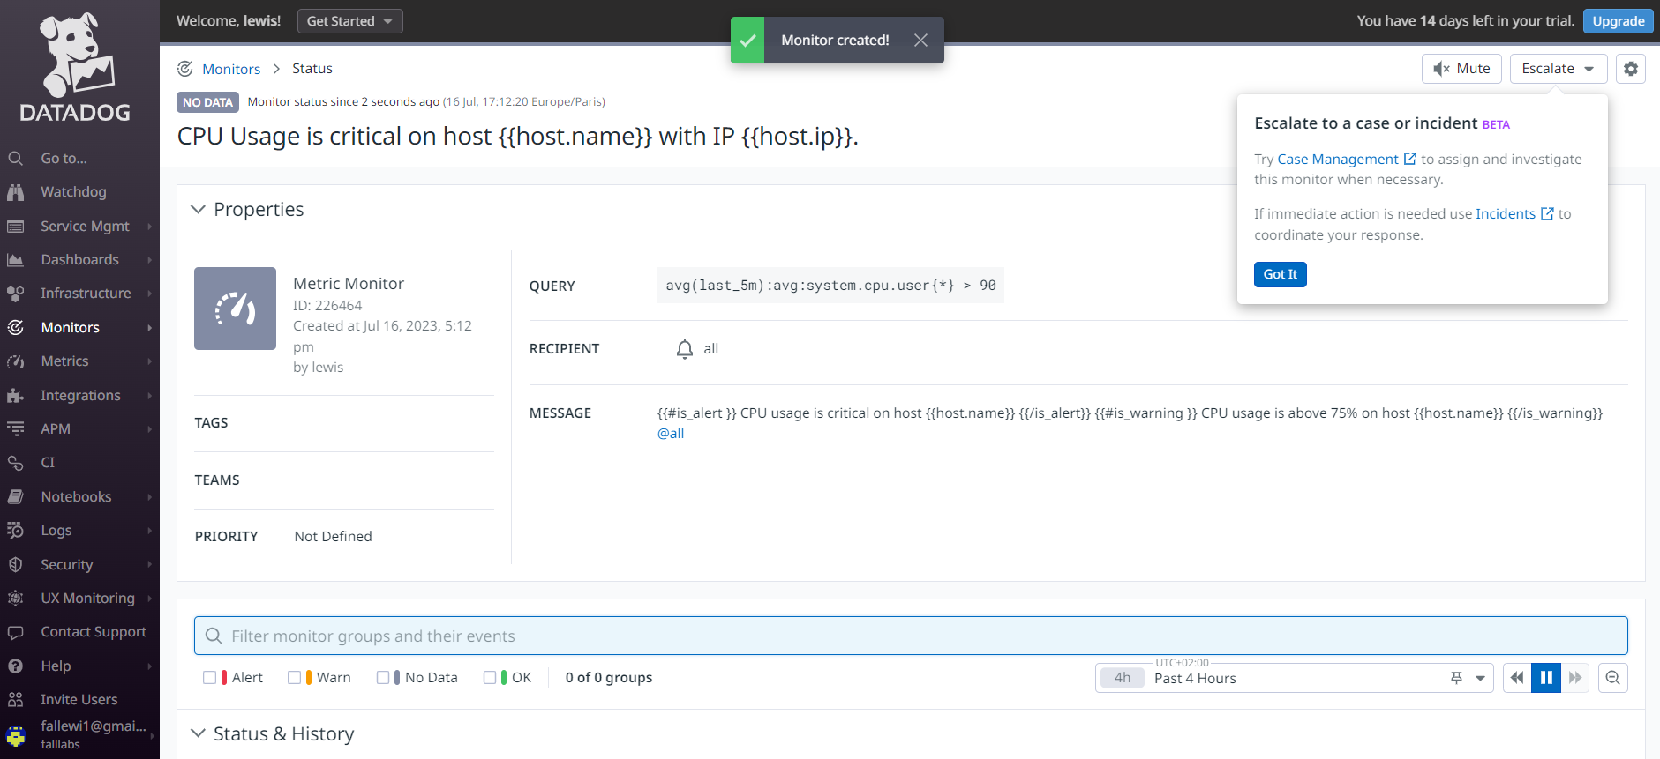Image resolution: width=1660 pixels, height=759 pixels.
Task: Open the Go to... search icon
Action: [15, 159]
